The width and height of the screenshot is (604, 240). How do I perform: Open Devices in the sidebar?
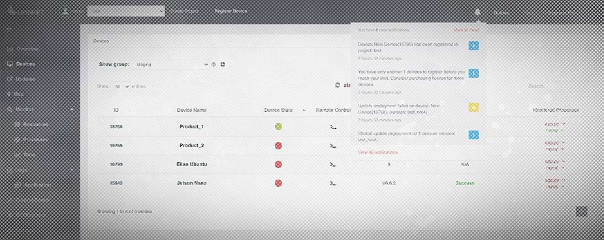pyautogui.click(x=25, y=64)
